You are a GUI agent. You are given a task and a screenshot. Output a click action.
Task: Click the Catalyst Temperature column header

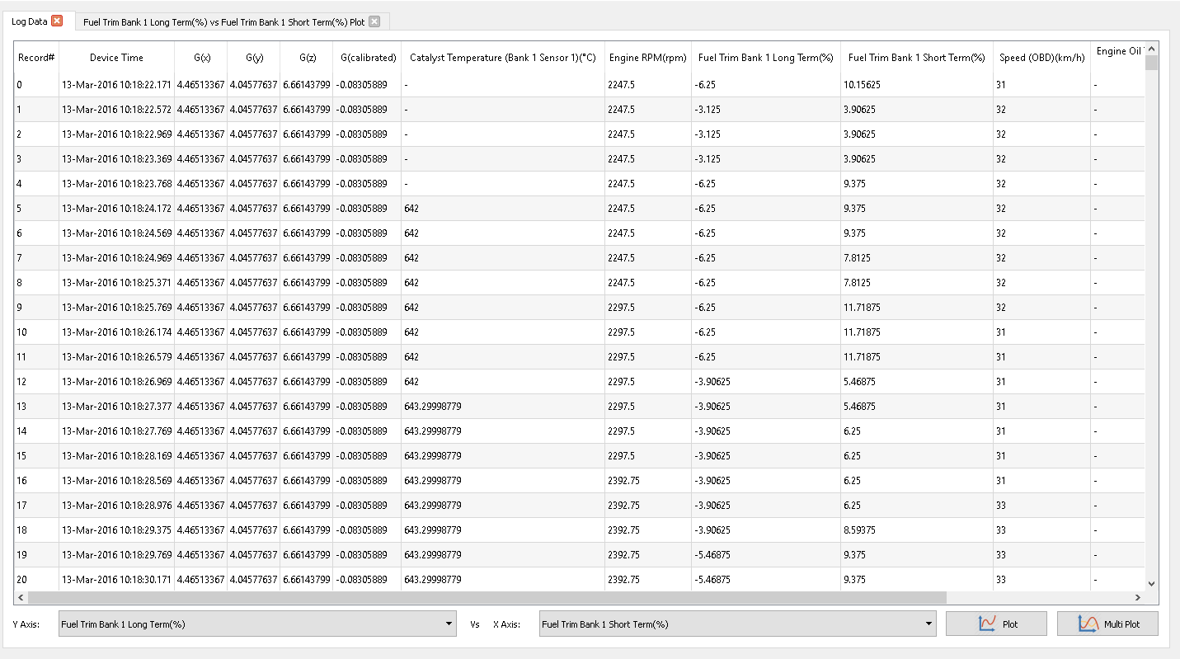point(502,58)
